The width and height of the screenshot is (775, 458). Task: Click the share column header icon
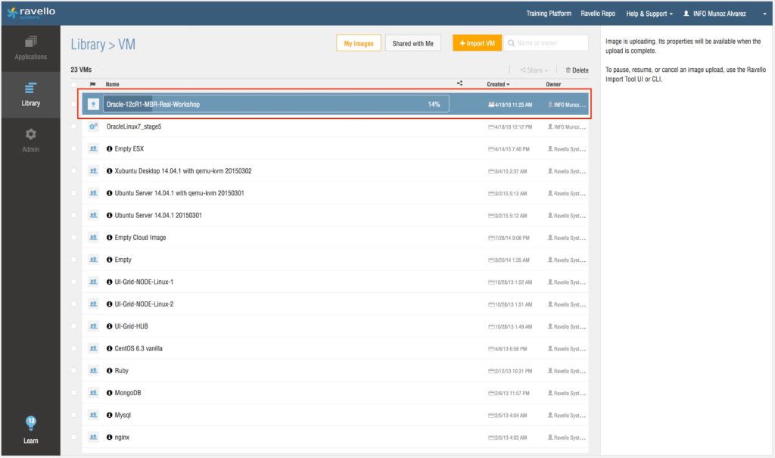(460, 83)
